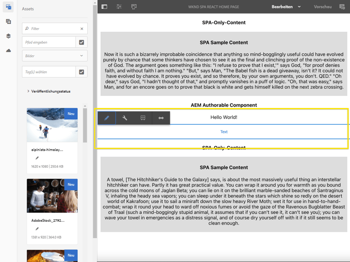
Task: Click '1620 x 1080 | 250.6 KB' text
Action: click(47, 167)
